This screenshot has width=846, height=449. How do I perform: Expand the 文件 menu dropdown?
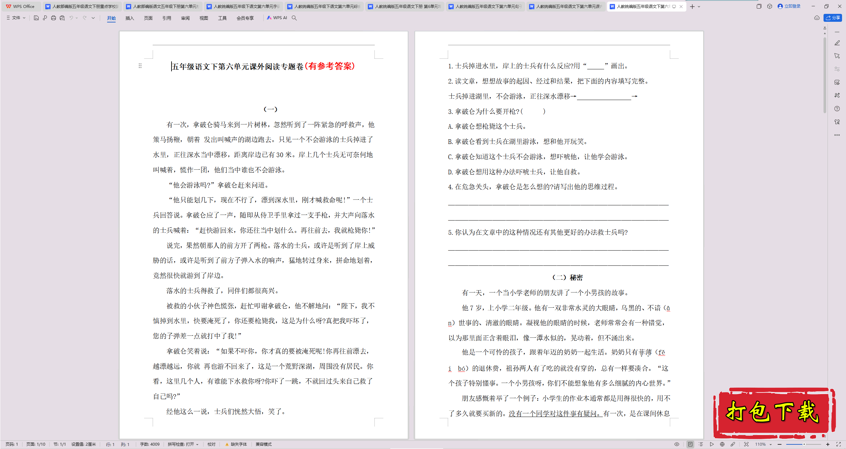tap(16, 18)
